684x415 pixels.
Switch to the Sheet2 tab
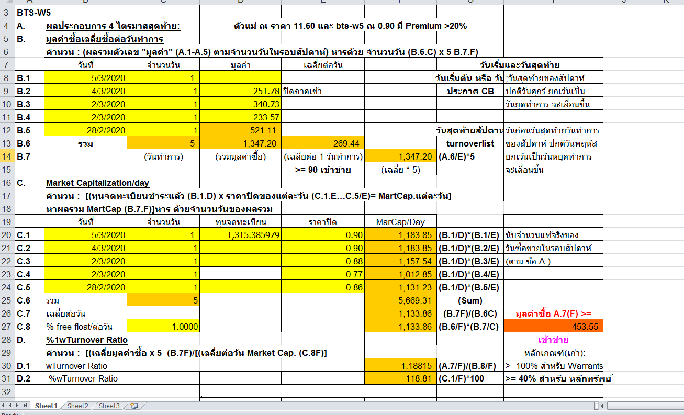point(77,406)
